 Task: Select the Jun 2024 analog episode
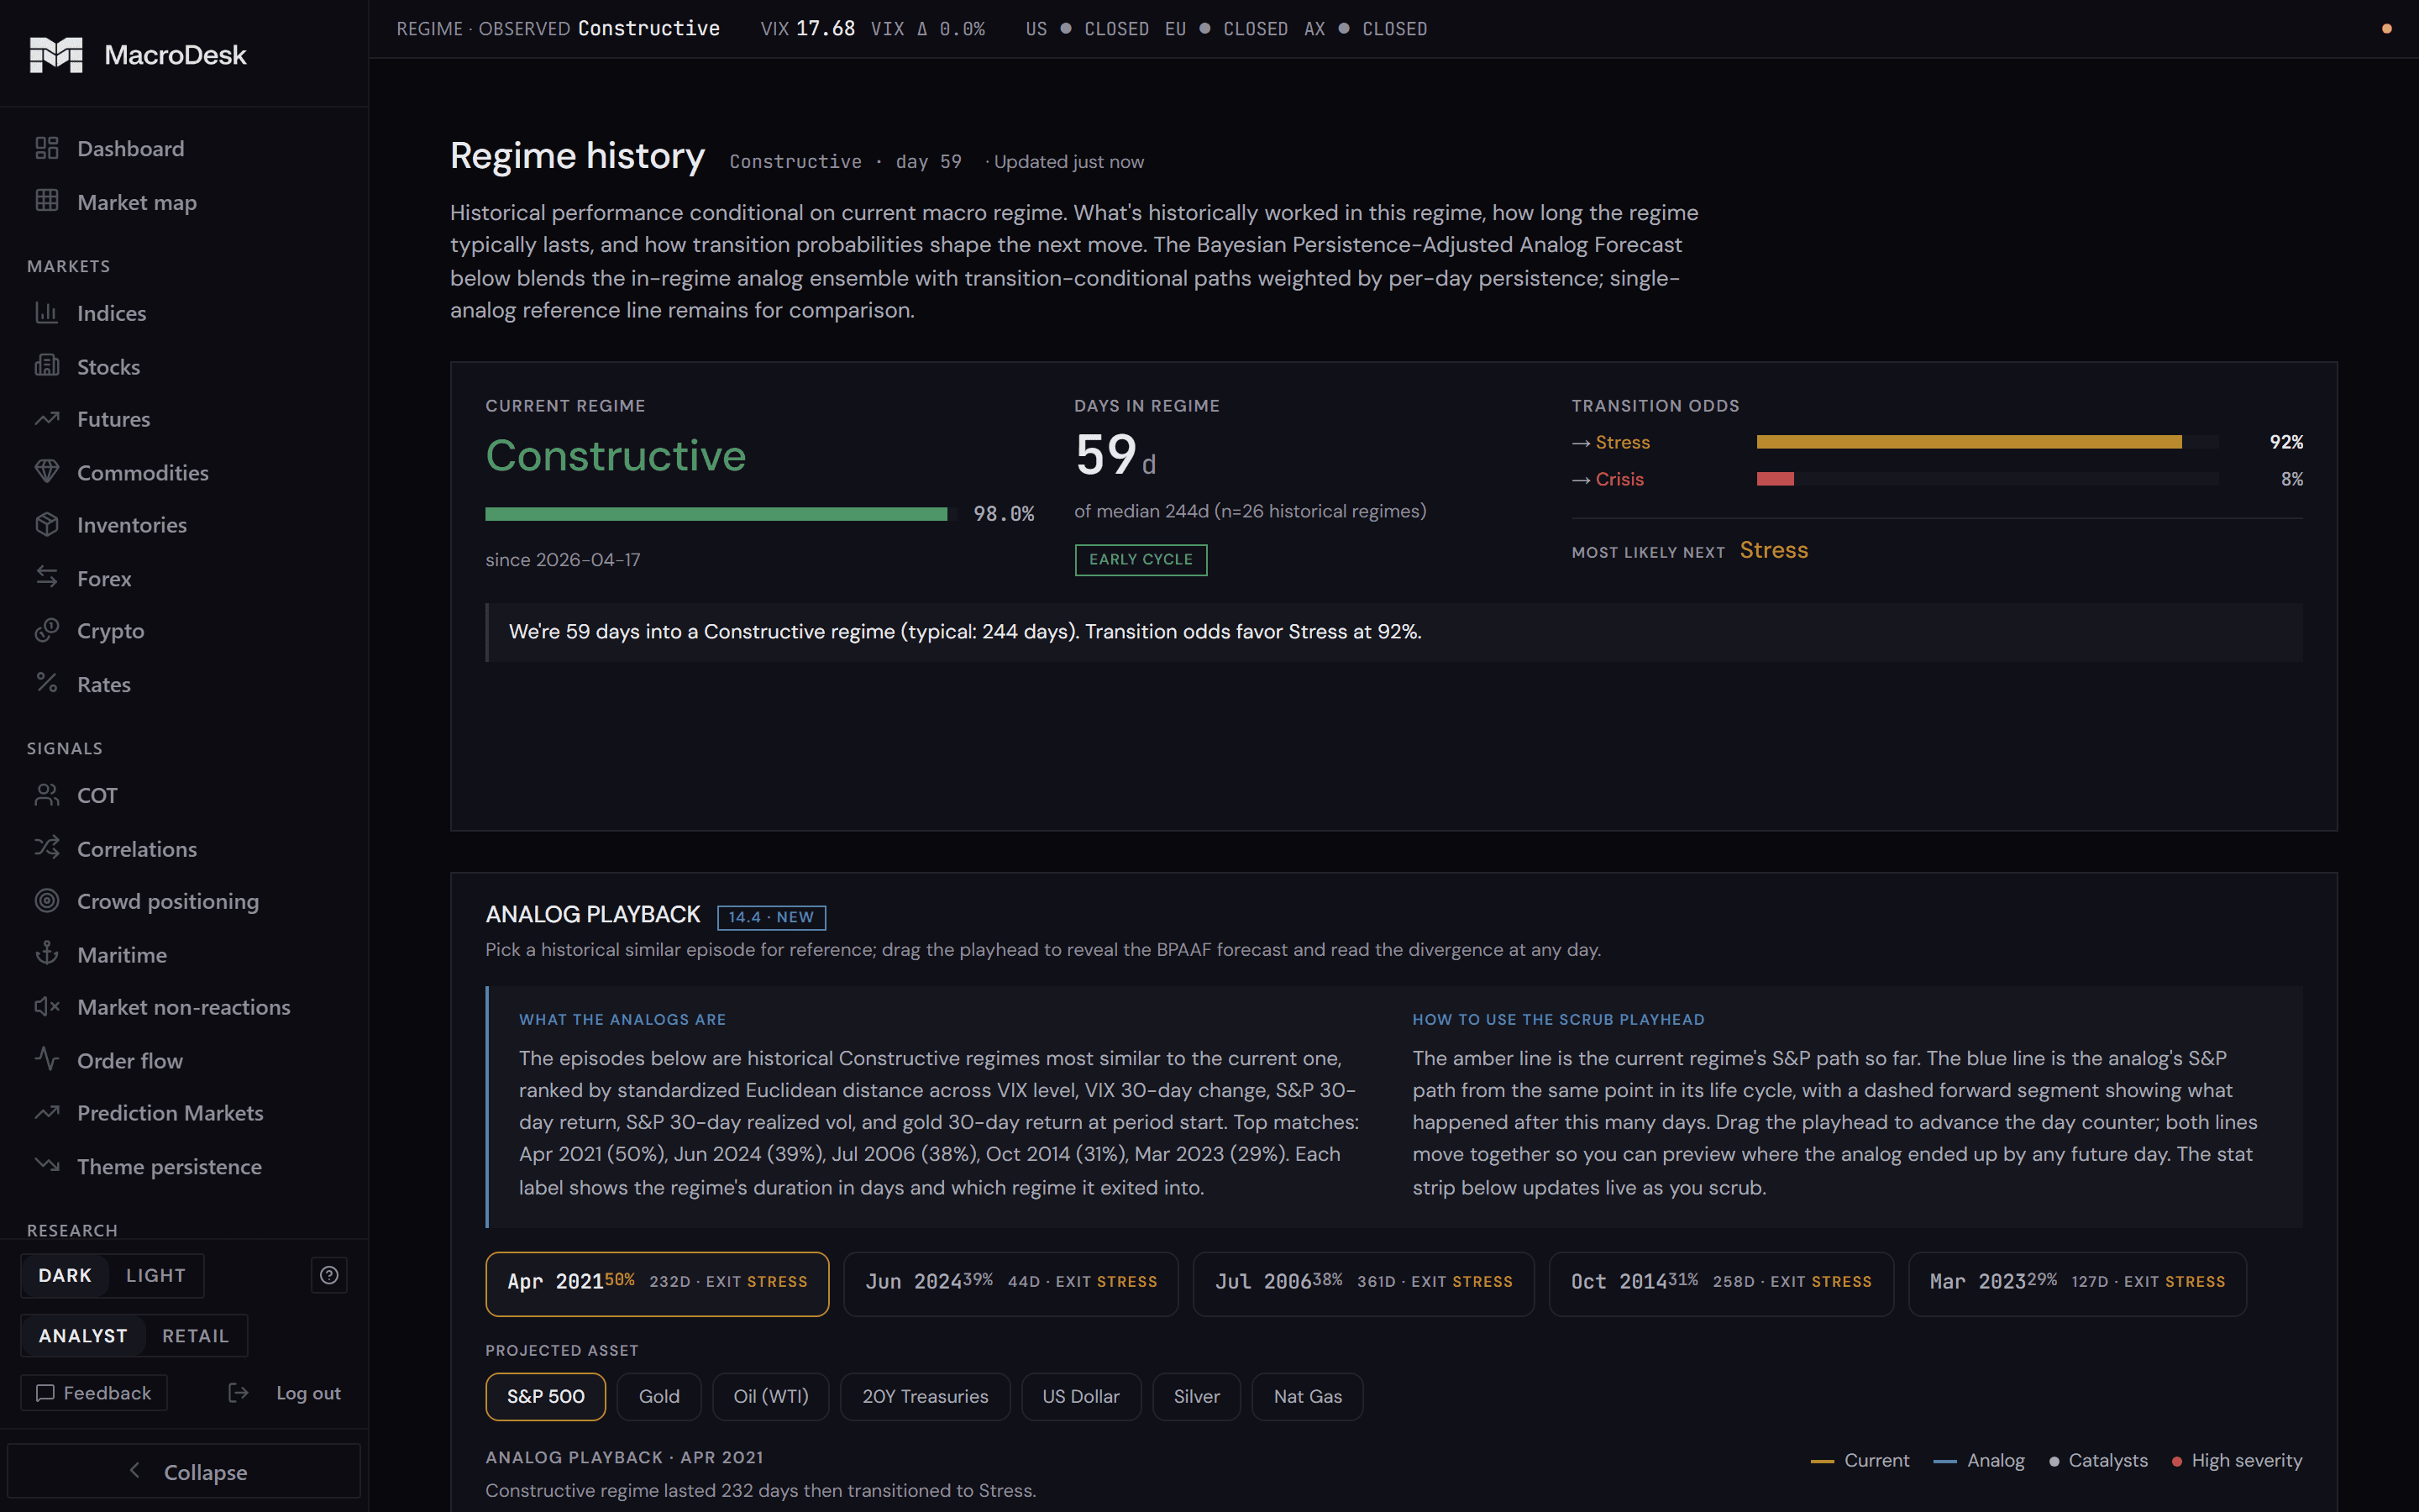coord(1010,1283)
